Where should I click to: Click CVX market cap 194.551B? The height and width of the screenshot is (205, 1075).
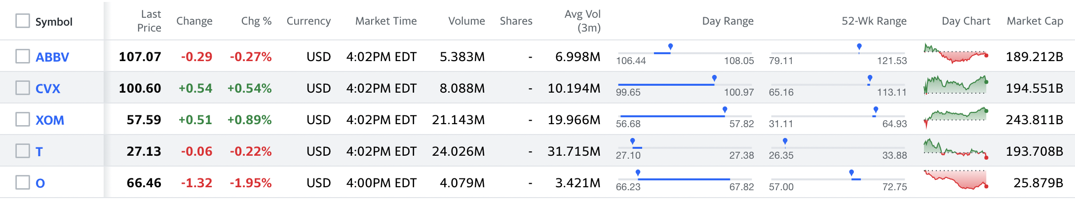point(1035,88)
